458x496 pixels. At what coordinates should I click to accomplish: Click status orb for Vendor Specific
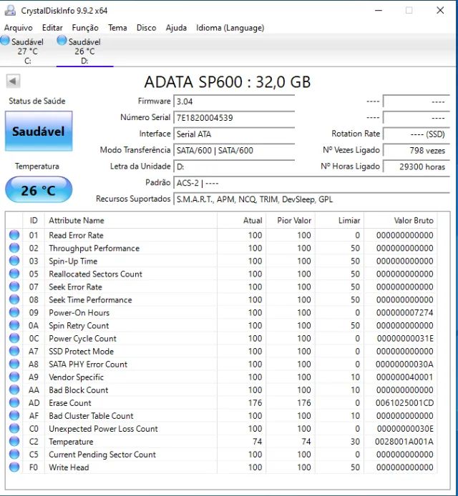14,377
